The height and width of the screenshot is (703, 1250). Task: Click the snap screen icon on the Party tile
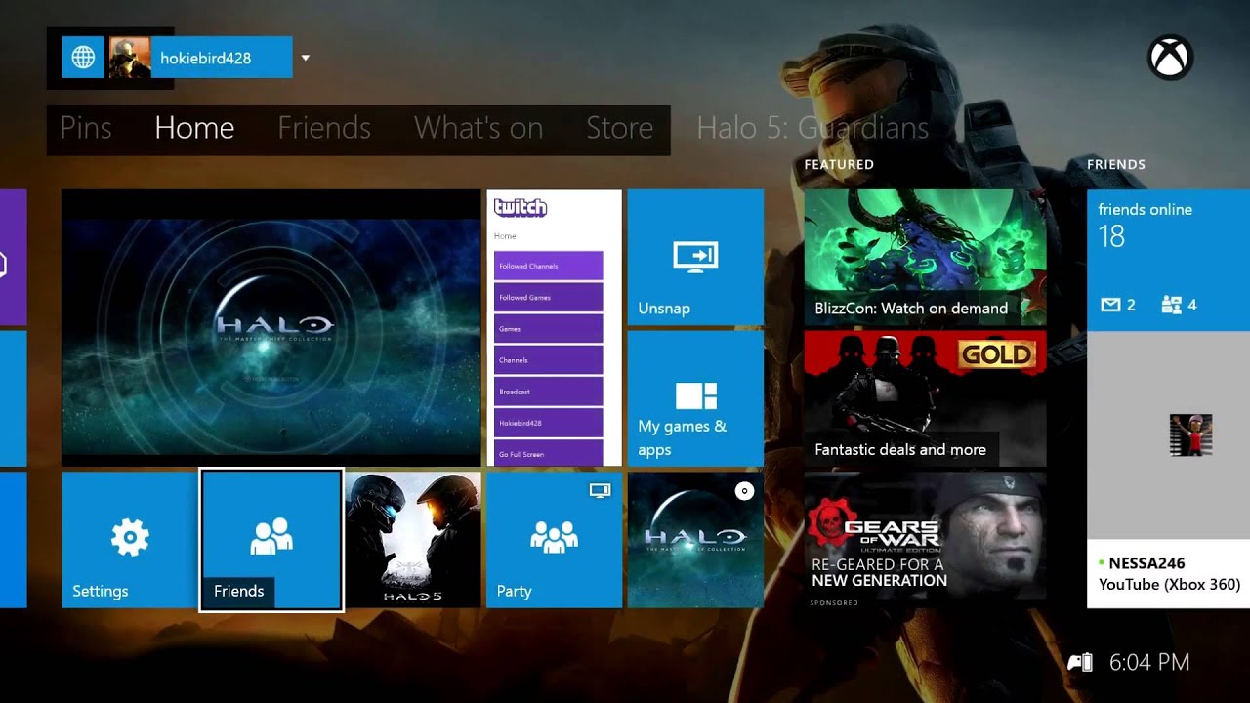point(600,490)
